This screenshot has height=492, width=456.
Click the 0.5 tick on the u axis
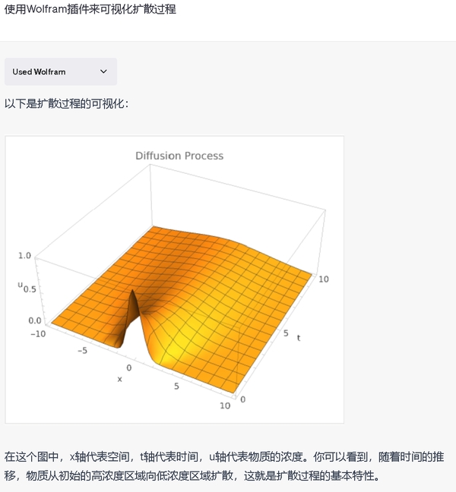[30, 289]
